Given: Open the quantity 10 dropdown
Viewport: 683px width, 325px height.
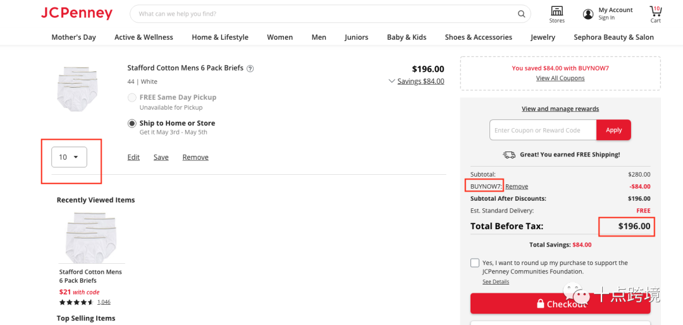Looking at the screenshot, I should tap(70, 157).
